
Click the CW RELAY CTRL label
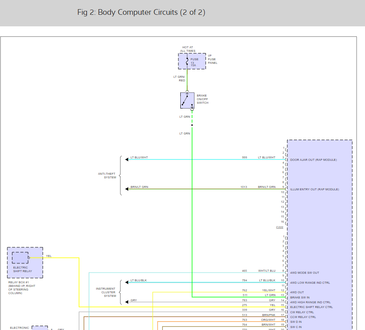point(302,312)
